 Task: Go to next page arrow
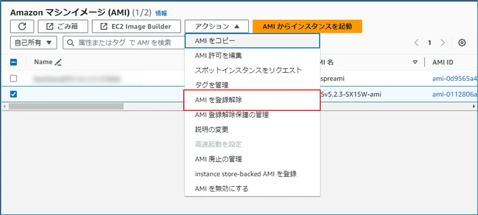[x=443, y=43]
